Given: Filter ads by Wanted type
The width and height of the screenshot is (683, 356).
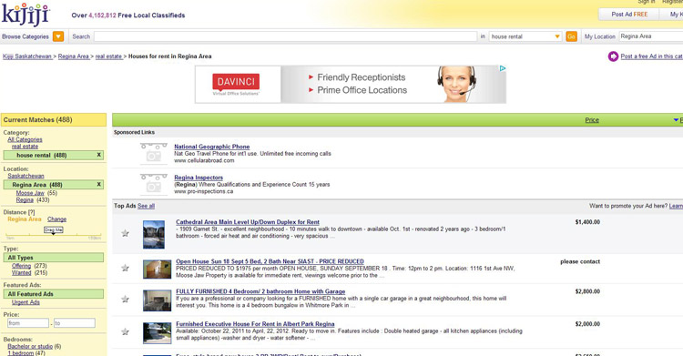Looking at the screenshot, I should 21,272.
